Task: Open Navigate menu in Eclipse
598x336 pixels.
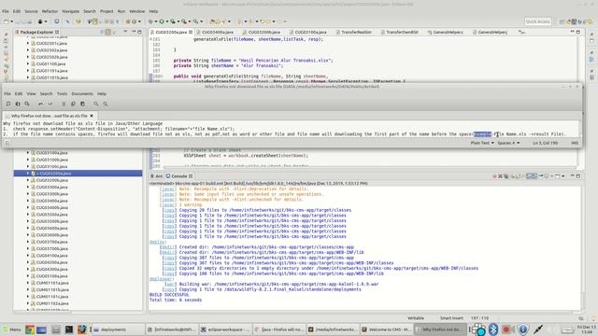Action: (x=71, y=11)
